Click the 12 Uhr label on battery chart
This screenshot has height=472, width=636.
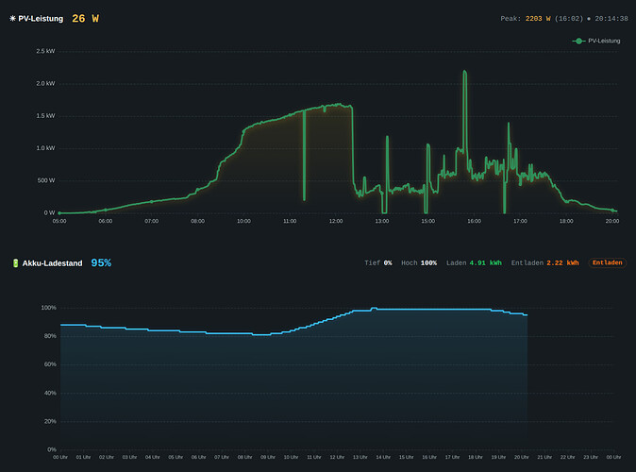tap(337, 458)
